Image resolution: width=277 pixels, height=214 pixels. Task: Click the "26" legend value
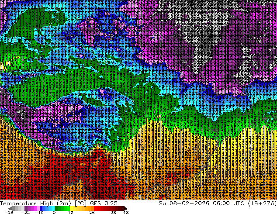(x=92, y=212)
